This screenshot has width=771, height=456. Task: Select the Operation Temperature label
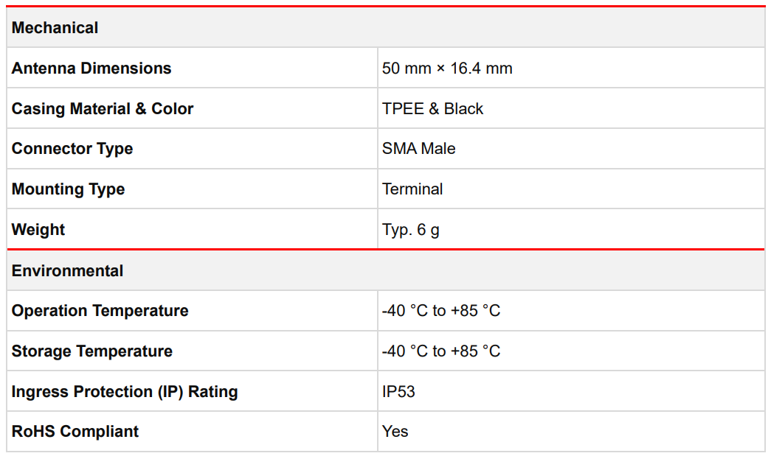[100, 311]
